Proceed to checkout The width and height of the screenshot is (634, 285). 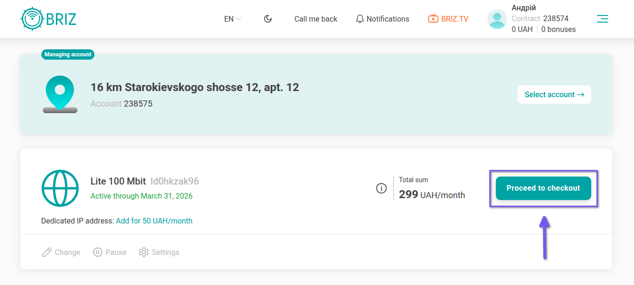pos(543,188)
